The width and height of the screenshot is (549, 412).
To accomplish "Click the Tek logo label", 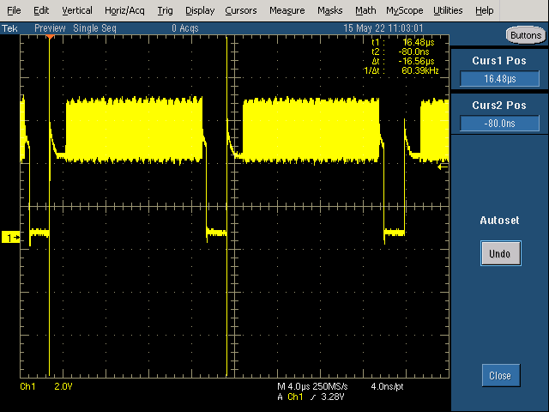I will point(9,28).
